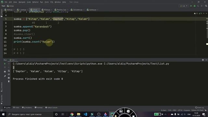Screen dimensions: 208x117
Task: Open the Problems tool window
Action: point(27,108)
